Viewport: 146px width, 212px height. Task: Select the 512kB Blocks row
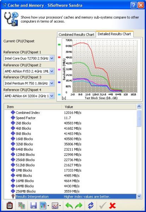pyautogui.click(x=70, y=165)
